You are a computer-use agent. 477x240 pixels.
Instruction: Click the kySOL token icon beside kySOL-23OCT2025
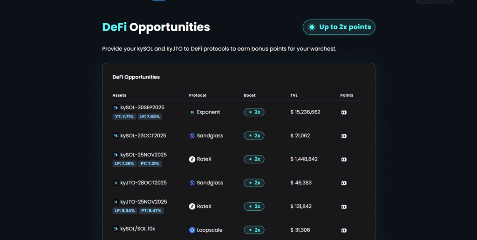point(116,136)
